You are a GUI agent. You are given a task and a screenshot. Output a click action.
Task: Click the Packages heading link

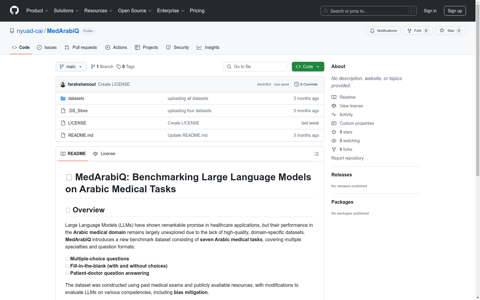click(342, 202)
